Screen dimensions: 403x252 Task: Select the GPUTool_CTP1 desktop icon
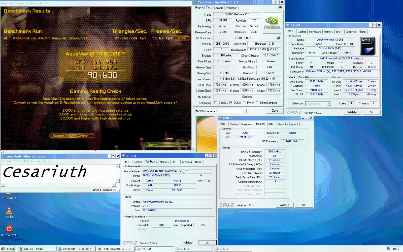tap(9, 231)
